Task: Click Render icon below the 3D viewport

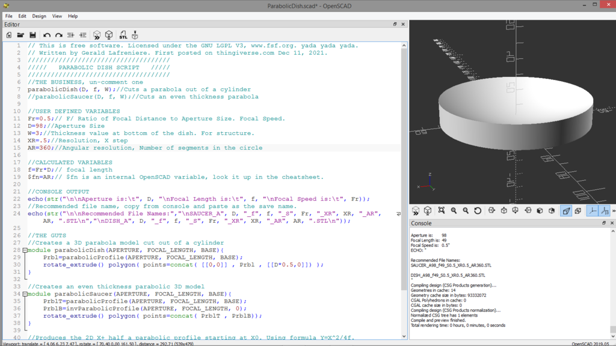Action: click(x=428, y=211)
